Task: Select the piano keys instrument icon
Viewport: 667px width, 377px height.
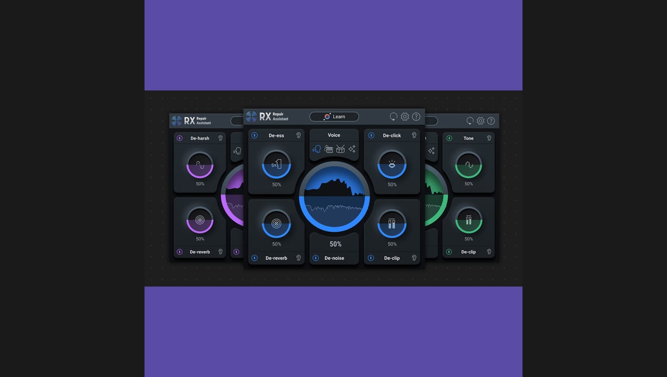Action: (x=328, y=149)
